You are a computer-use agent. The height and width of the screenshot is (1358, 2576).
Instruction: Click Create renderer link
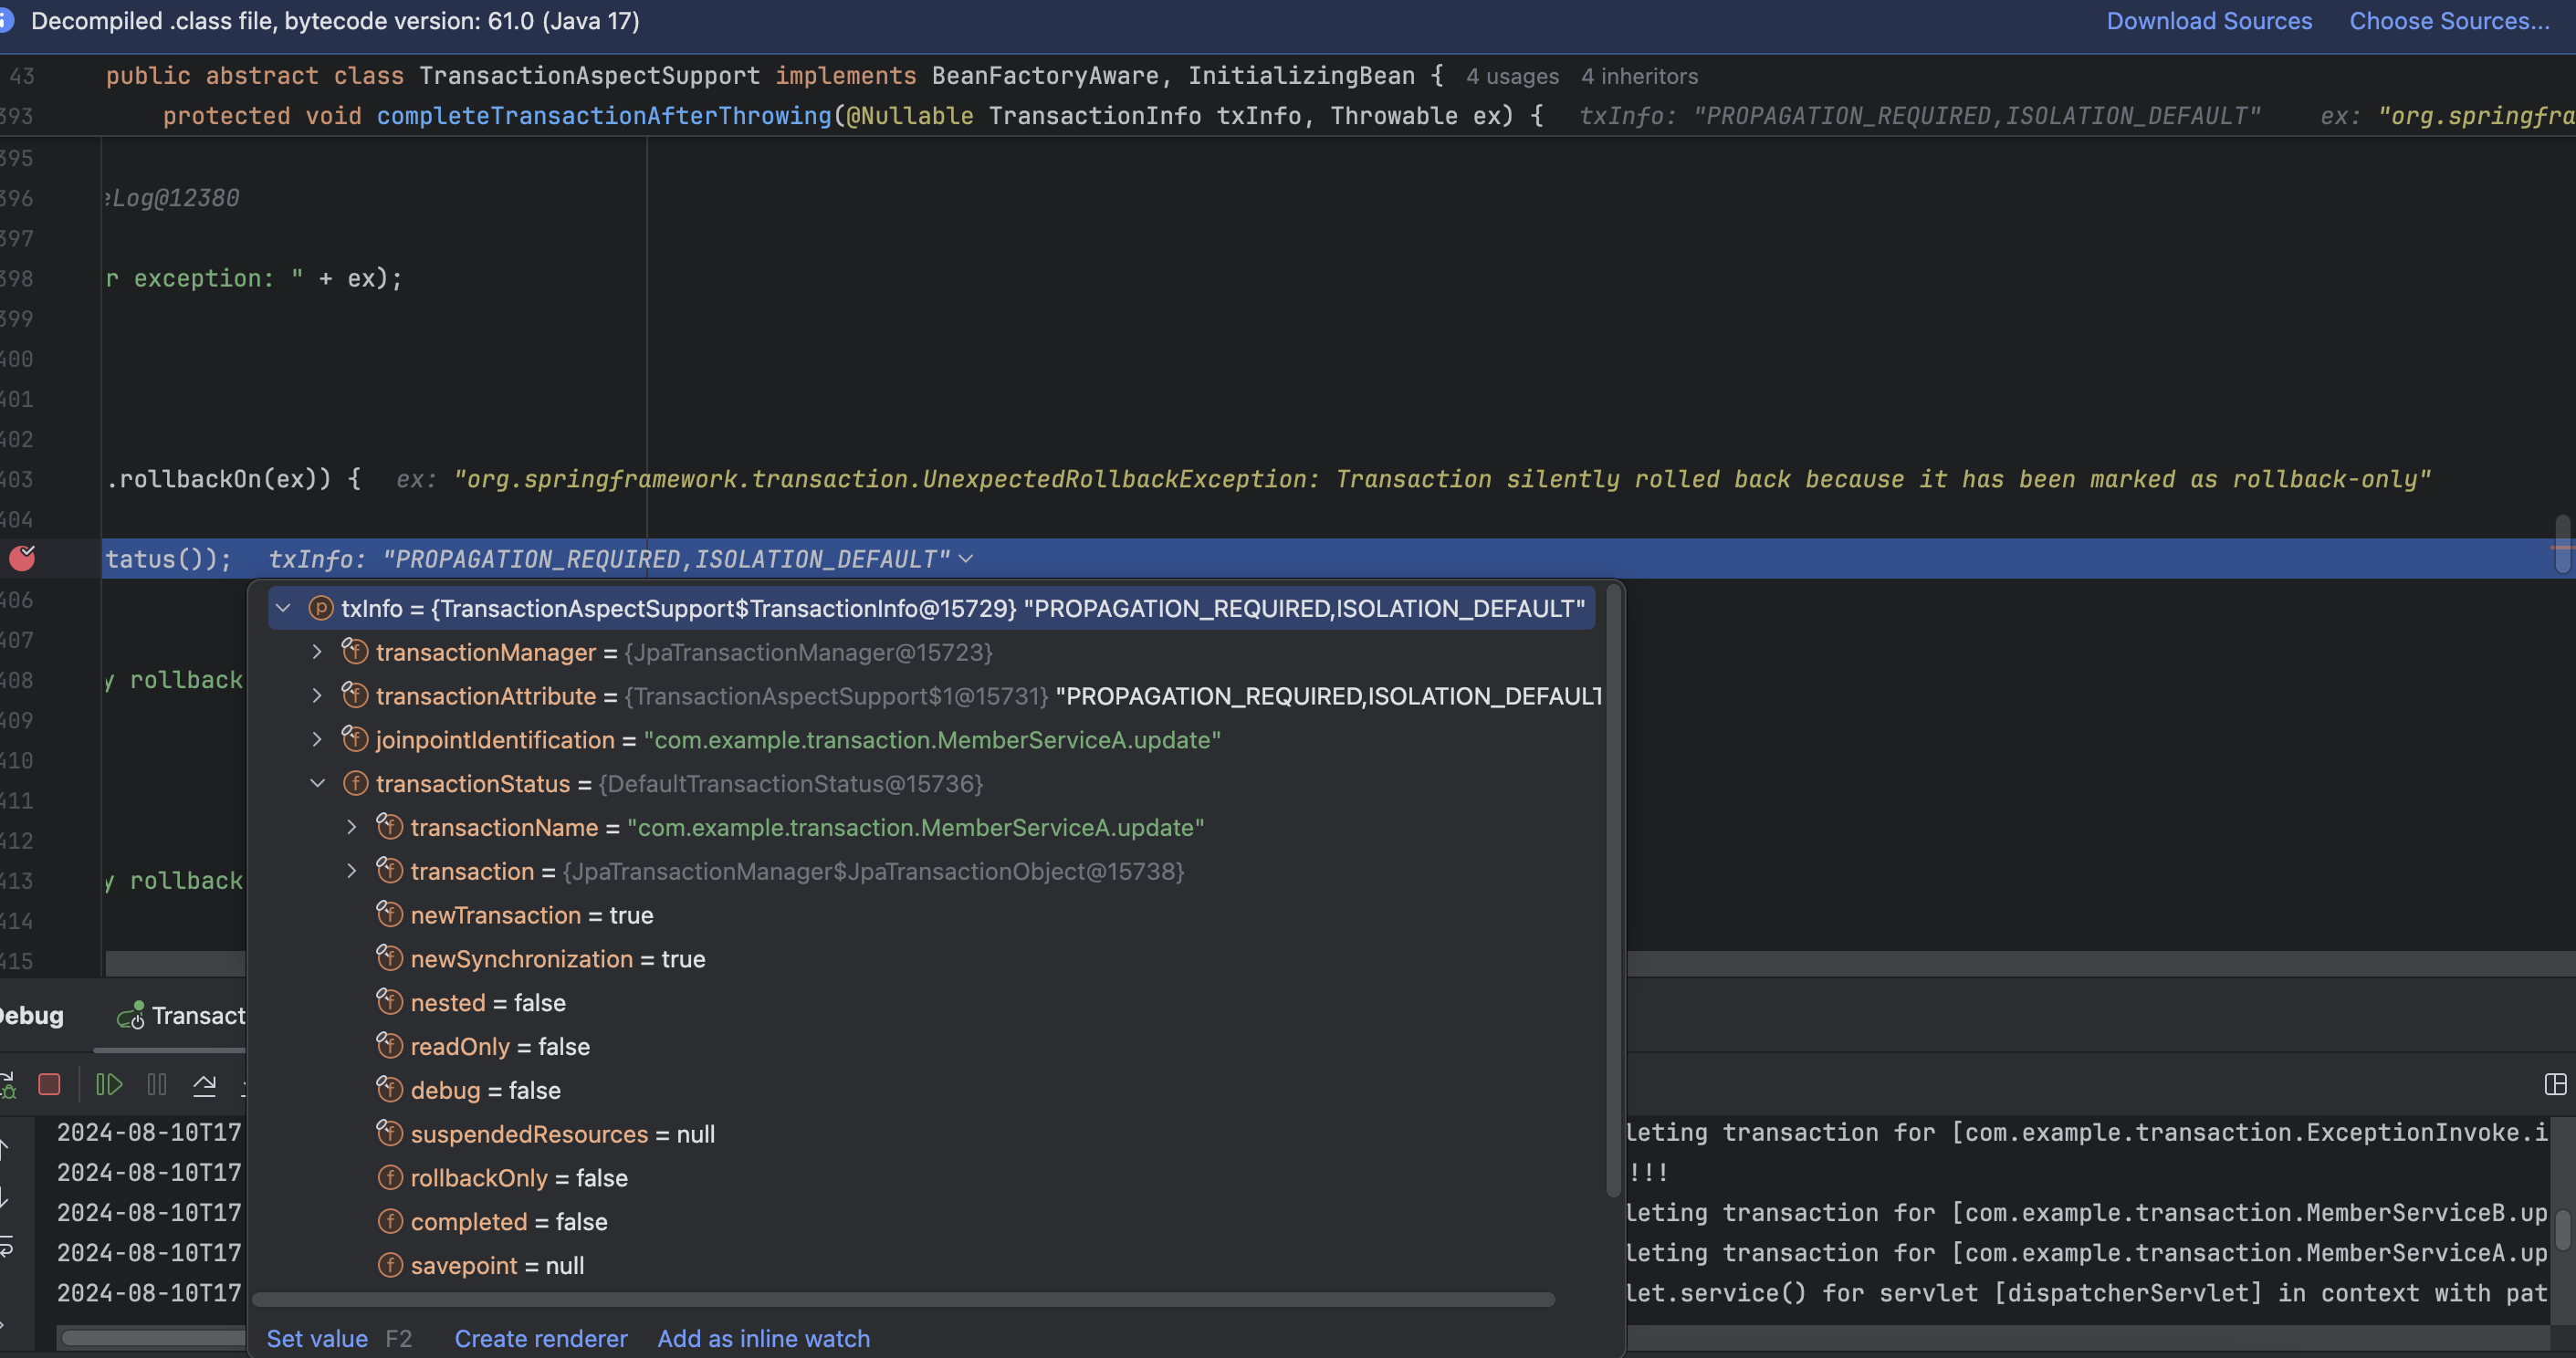pos(540,1338)
